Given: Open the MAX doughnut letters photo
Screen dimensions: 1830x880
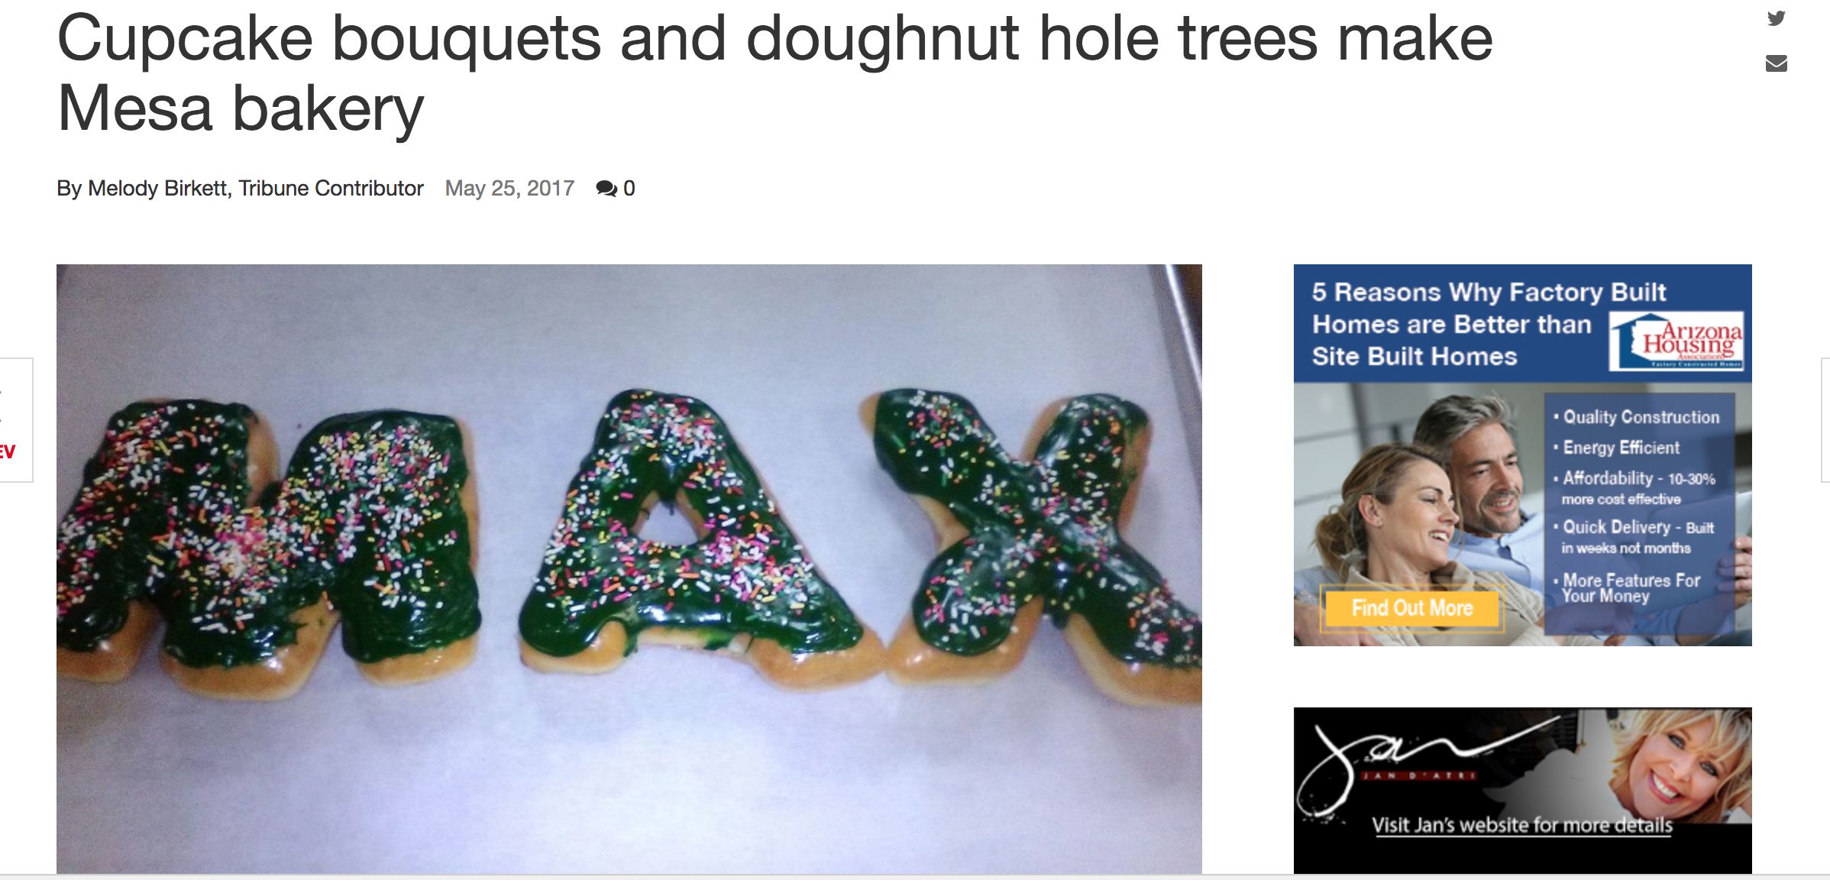Looking at the screenshot, I should [629, 569].
